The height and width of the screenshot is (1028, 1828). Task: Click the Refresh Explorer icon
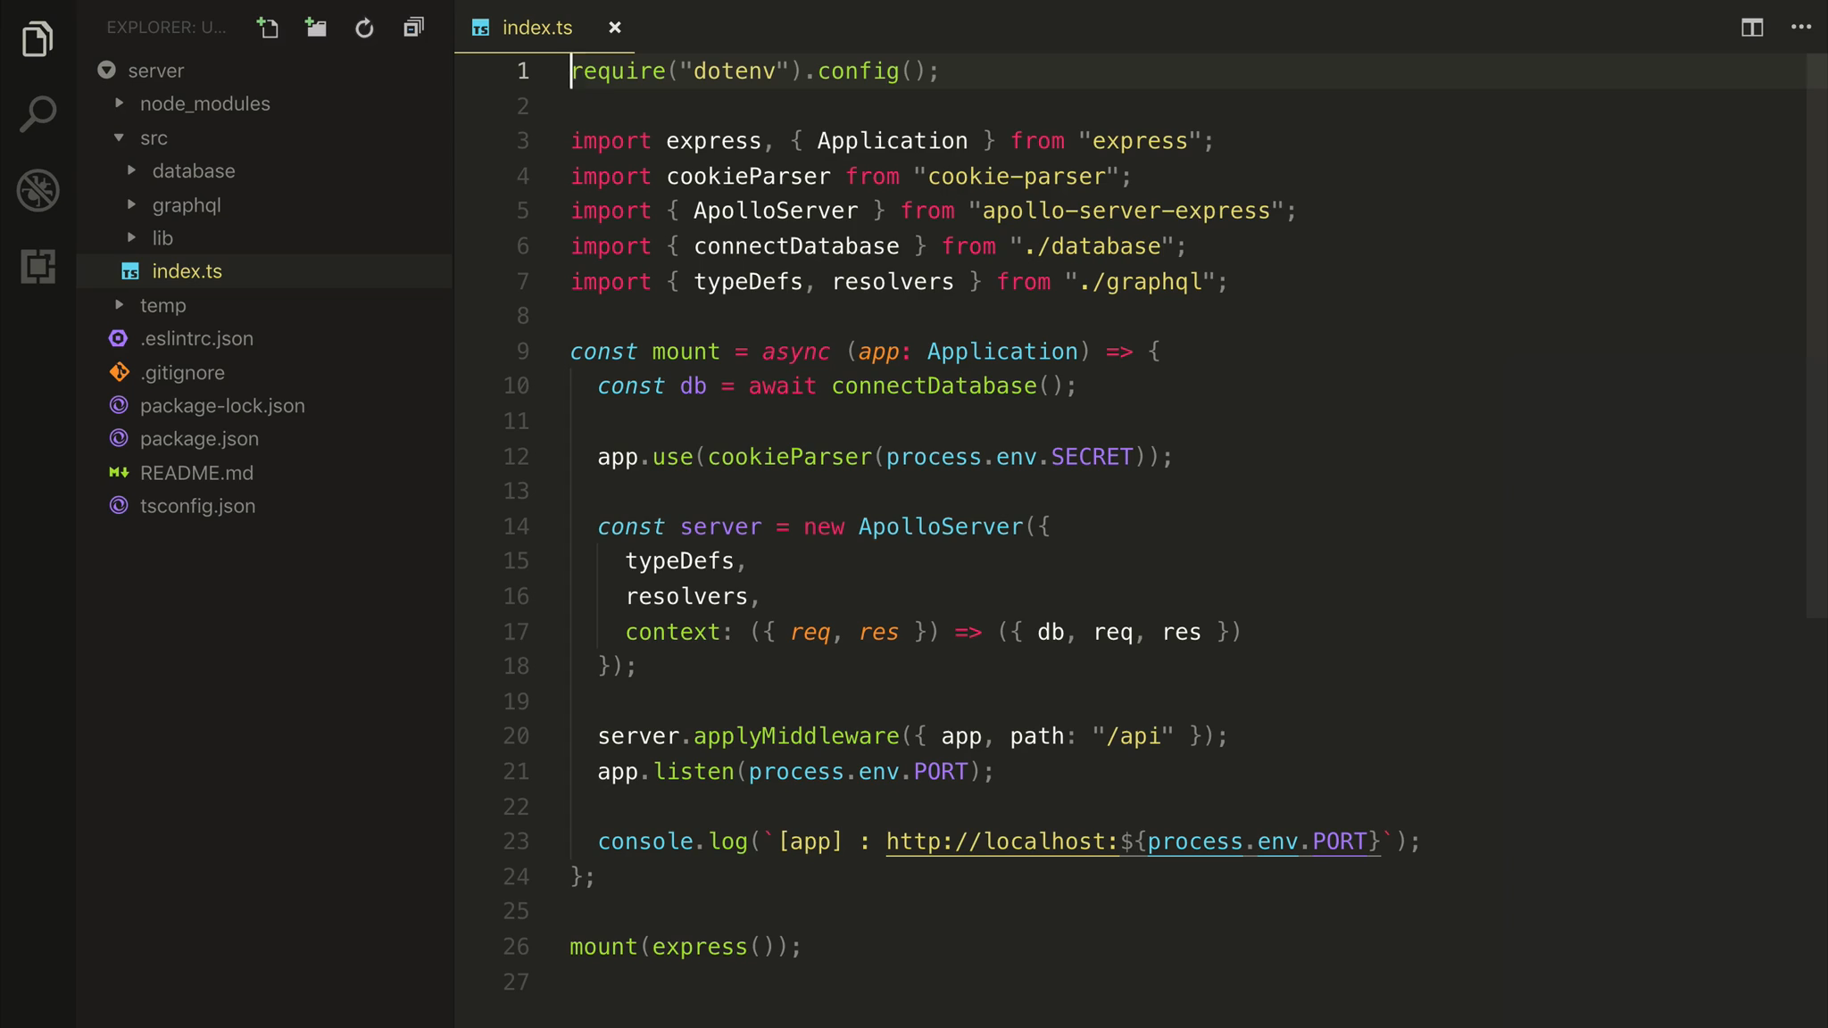click(x=364, y=28)
